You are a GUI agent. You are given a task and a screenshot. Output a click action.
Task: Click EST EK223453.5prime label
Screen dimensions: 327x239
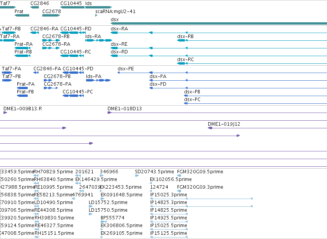point(121,187)
